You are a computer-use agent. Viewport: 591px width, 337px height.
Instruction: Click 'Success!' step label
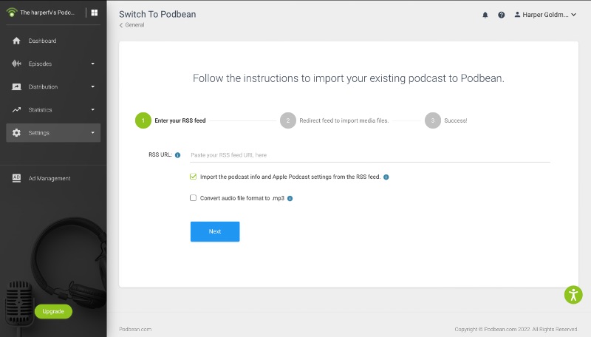[455, 120]
